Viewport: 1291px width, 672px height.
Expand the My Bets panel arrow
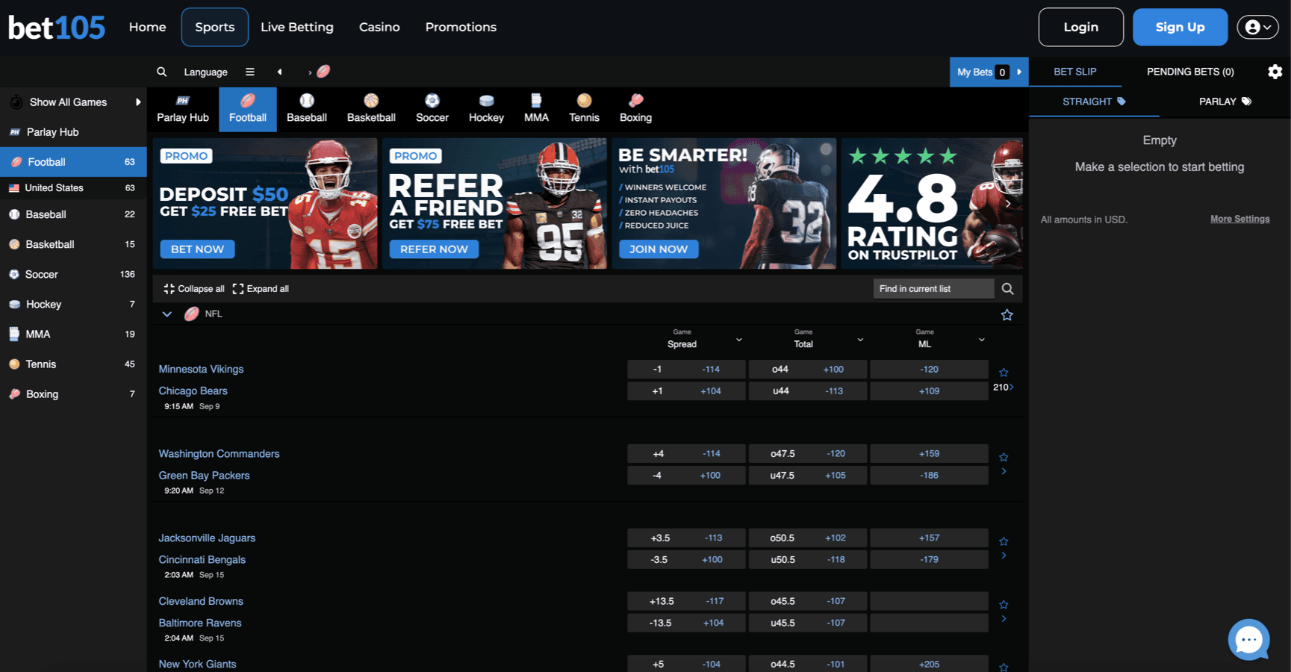(x=1019, y=72)
